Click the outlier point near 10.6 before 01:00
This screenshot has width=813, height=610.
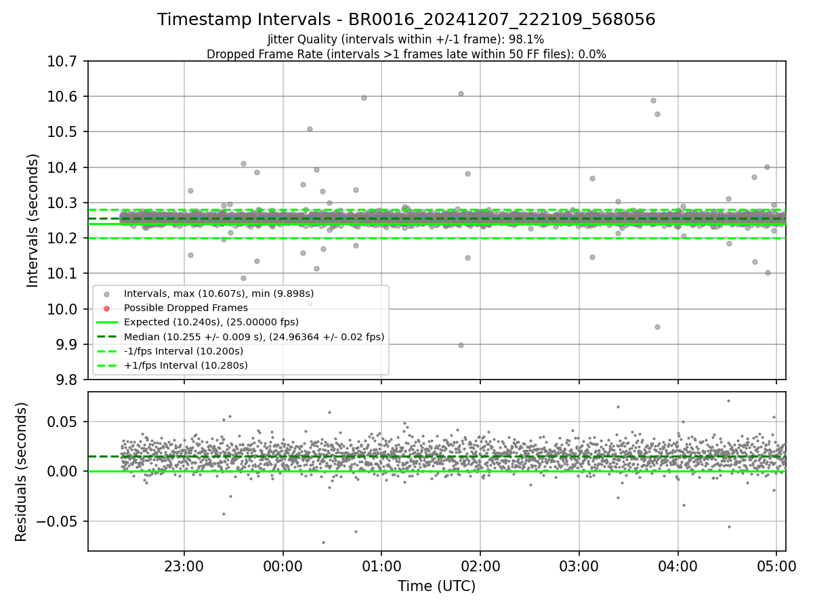[x=364, y=98]
